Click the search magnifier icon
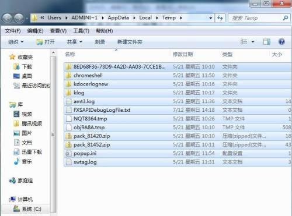This screenshot has width=292, height=216. (x=285, y=18)
